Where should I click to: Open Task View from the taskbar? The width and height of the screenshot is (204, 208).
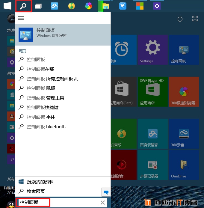click(x=38, y=6)
